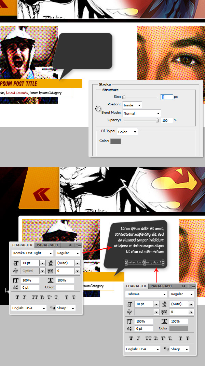Toggle Faux Italic in Komika Text Tight panel

[25, 297]
